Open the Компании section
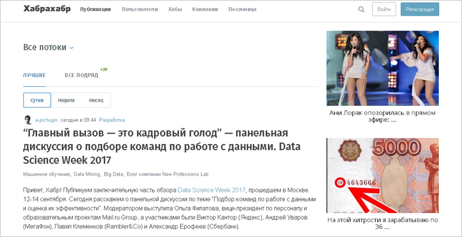The width and height of the screenshot is (462, 237). 205,9
